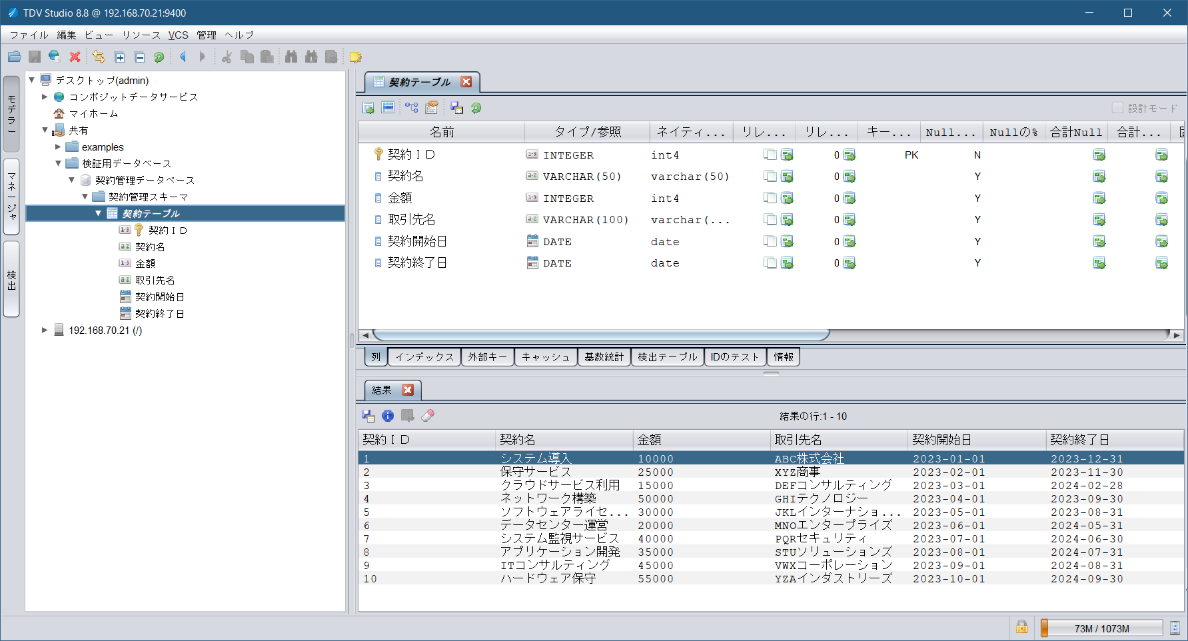Image resolution: width=1188 pixels, height=641 pixels.
Task: Click the table rows icon in editor toolbar
Action: tap(388, 107)
